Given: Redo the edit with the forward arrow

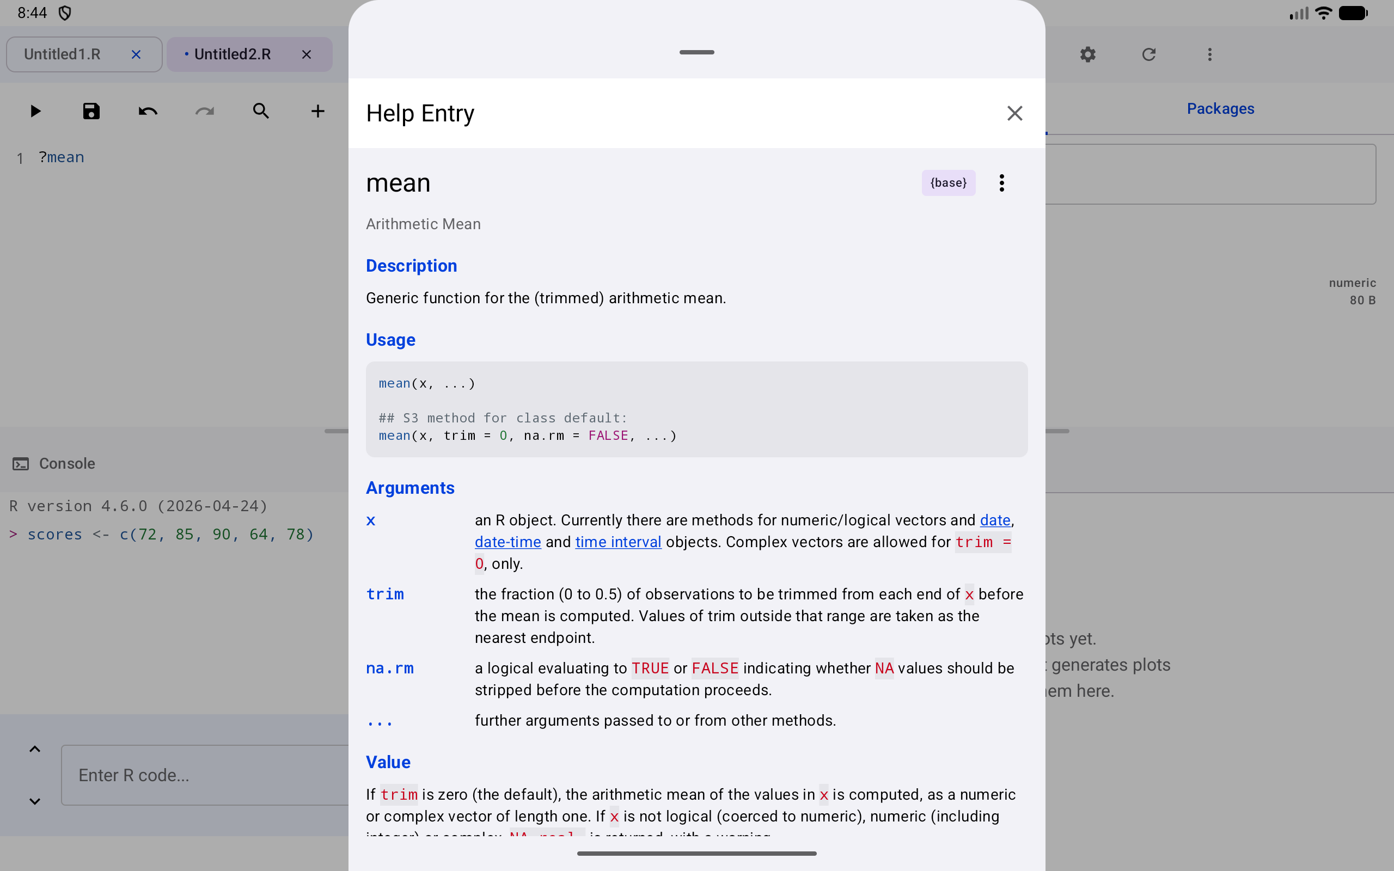Looking at the screenshot, I should coord(205,111).
